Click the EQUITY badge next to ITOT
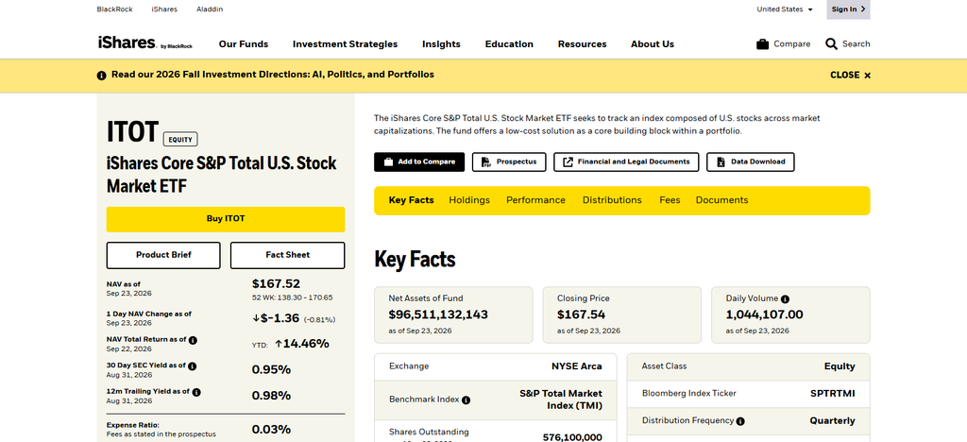Viewport: 967px width, 442px height. [x=180, y=140]
